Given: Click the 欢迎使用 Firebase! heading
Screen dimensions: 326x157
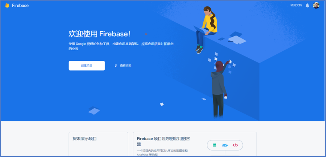Looking at the screenshot, I should (x=100, y=34).
